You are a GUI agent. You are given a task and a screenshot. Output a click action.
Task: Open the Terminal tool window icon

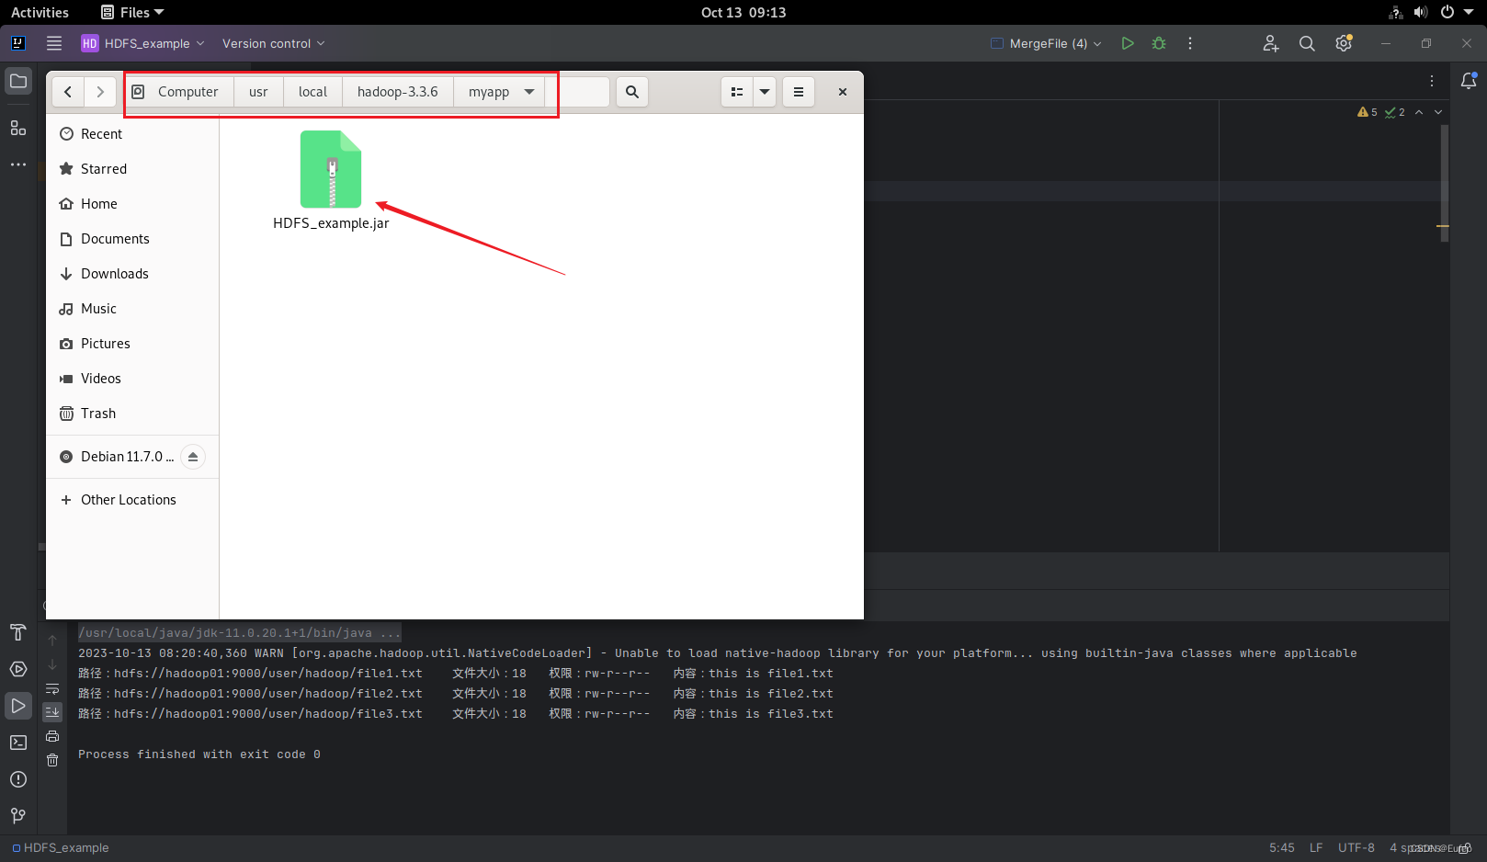point(17,743)
